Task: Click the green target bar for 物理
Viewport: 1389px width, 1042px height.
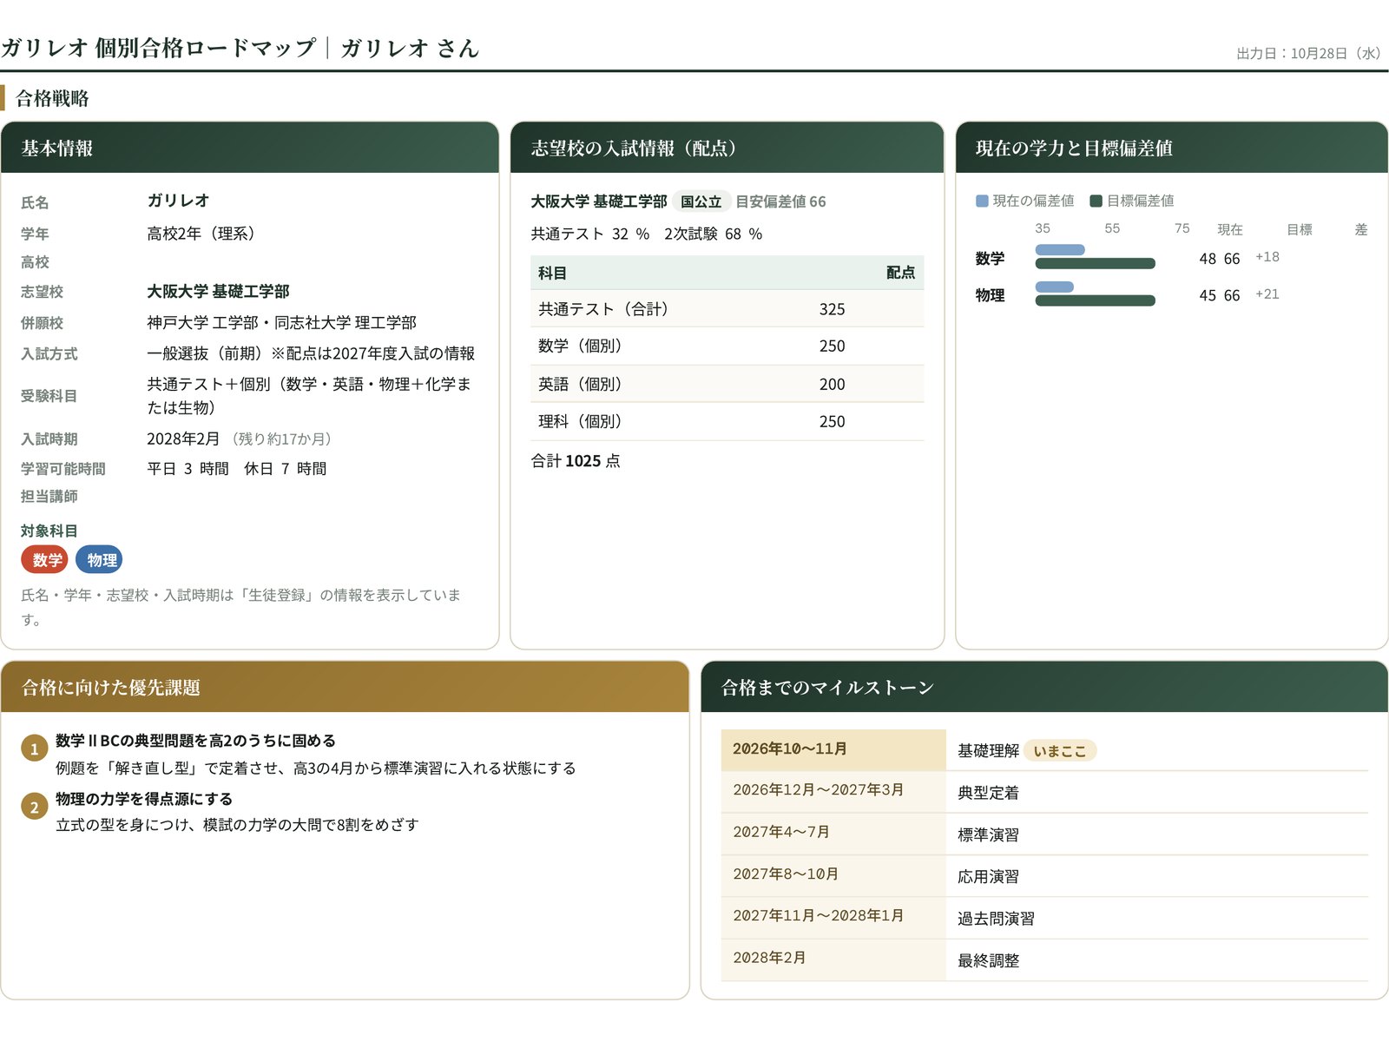Action: click(x=1095, y=300)
